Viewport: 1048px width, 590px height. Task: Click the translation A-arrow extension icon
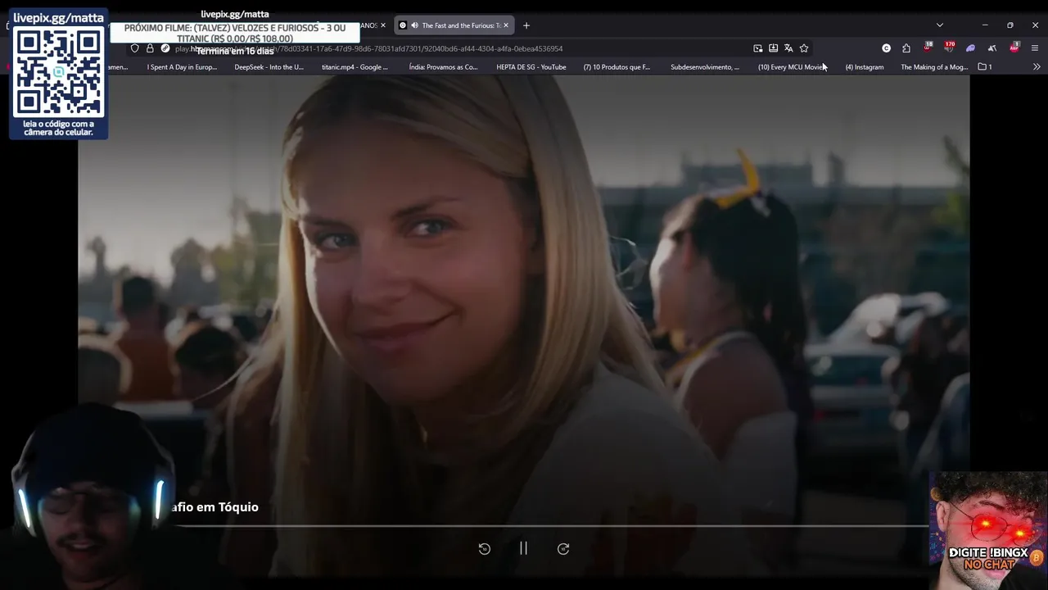click(x=992, y=48)
